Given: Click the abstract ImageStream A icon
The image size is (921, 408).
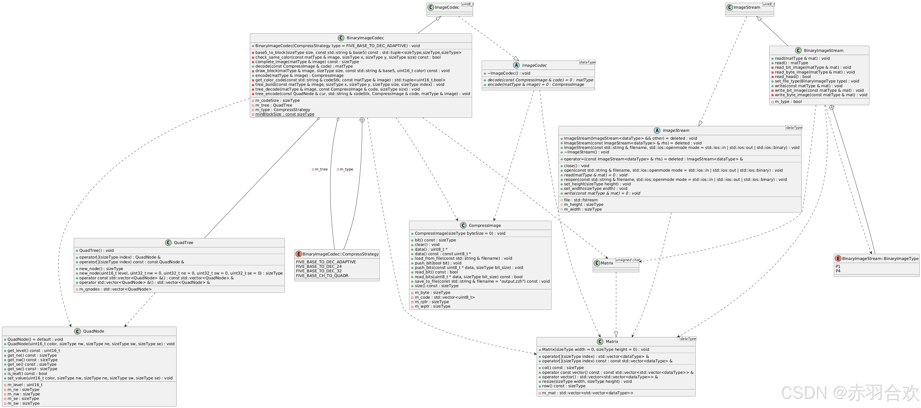Looking at the screenshot, I should click(x=657, y=130).
